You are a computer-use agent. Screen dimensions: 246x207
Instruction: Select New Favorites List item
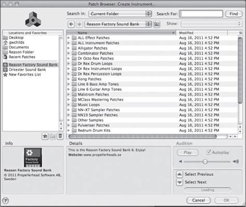point(25,75)
